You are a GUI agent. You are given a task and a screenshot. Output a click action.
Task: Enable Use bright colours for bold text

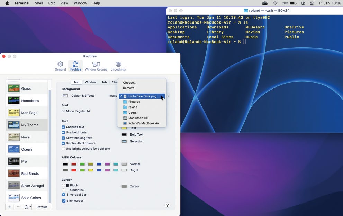[x=63, y=149]
